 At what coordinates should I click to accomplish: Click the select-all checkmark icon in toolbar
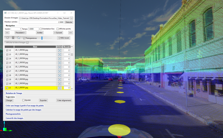[x=8, y=38]
